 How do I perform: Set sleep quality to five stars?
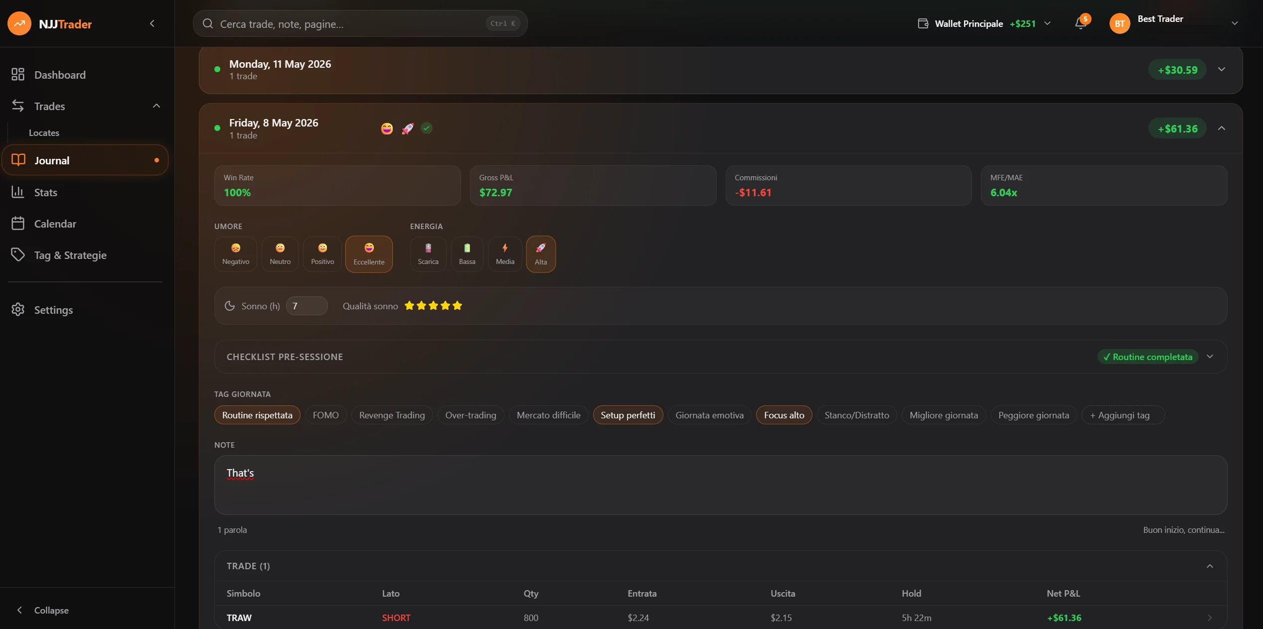tap(457, 305)
